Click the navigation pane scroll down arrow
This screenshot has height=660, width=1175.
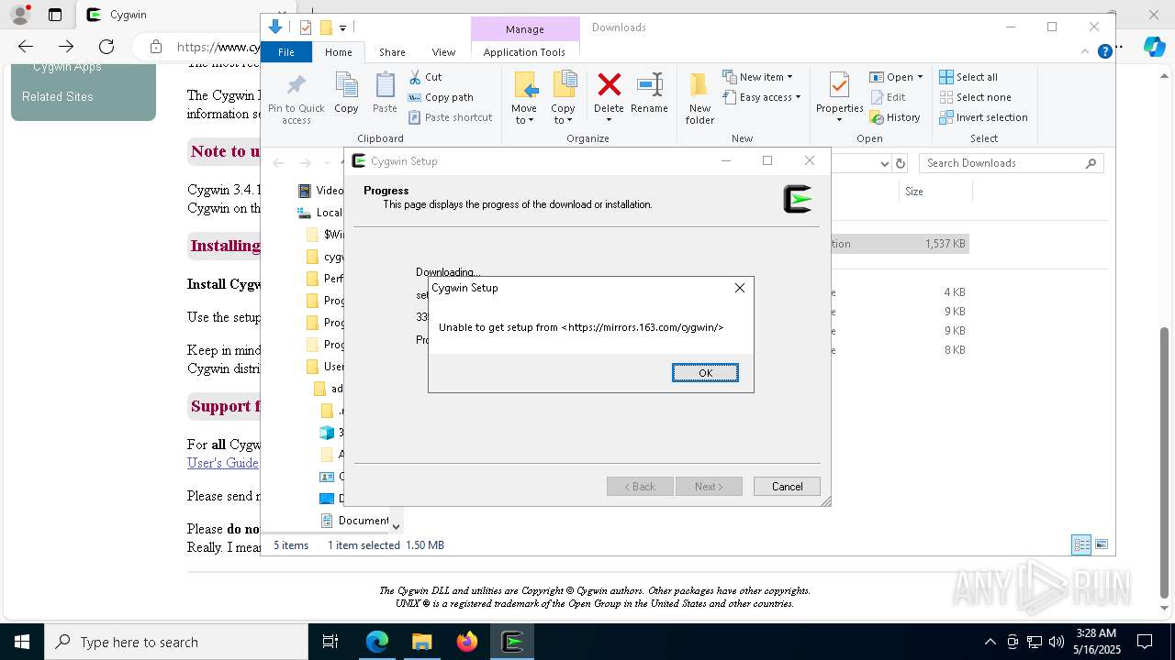396,526
